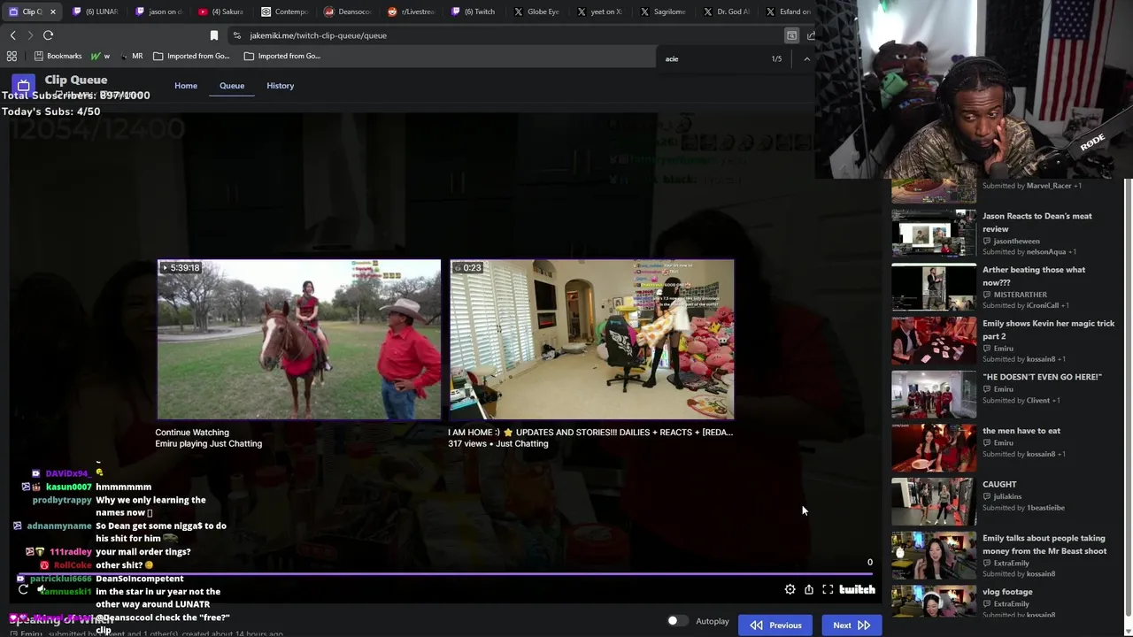Click the bookmark icon in address bar

point(213,35)
